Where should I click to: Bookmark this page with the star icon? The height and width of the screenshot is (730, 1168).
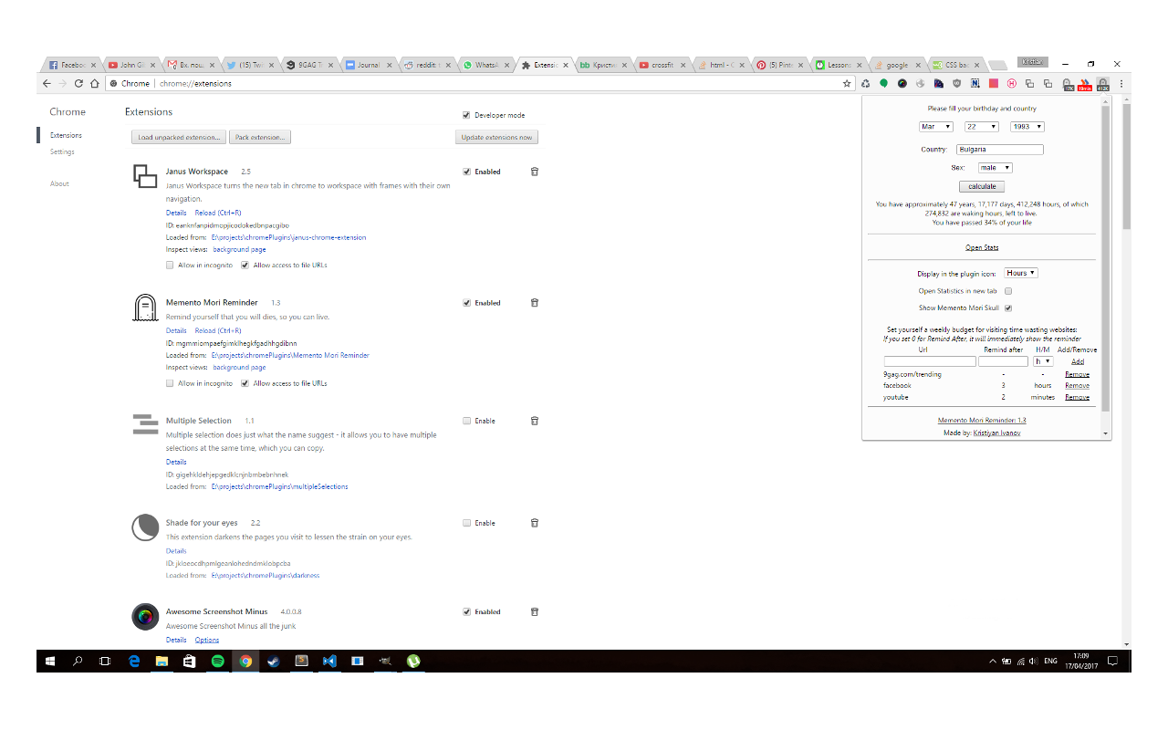click(847, 83)
